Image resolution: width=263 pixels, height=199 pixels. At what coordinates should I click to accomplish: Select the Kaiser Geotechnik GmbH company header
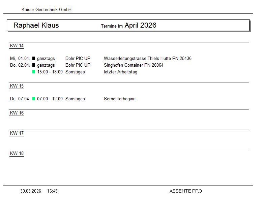pyautogui.click(x=47, y=10)
